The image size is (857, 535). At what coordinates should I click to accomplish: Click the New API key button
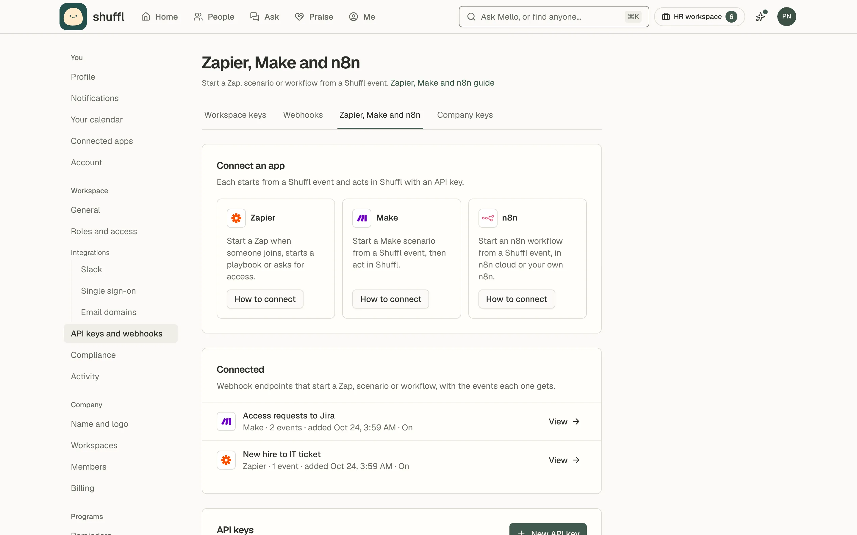pyautogui.click(x=548, y=529)
